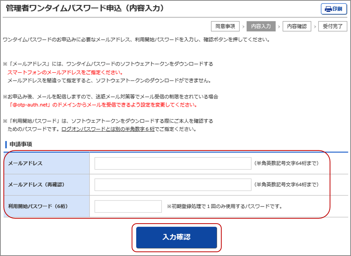Focus the メールアドレス input field

point(173,163)
